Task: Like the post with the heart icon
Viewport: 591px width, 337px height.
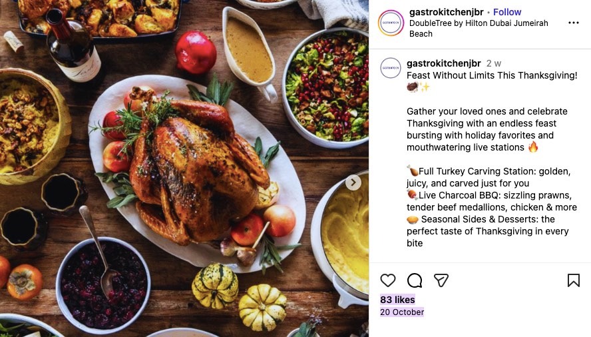Action: pos(388,280)
